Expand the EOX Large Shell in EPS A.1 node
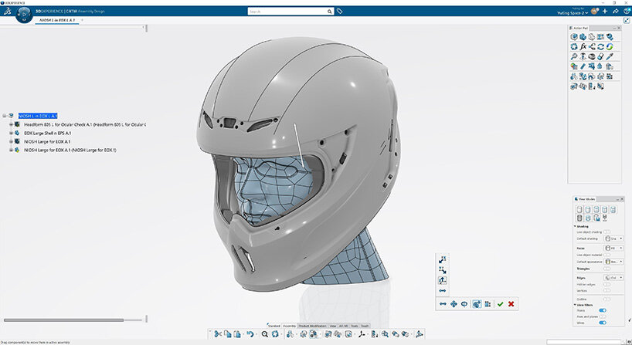This screenshot has height=345, width=632. pyautogui.click(x=11, y=133)
